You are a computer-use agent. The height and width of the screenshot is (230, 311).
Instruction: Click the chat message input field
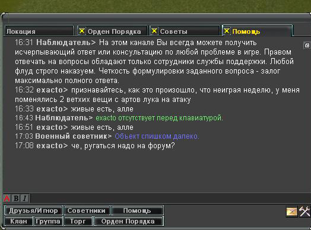pos(170,198)
